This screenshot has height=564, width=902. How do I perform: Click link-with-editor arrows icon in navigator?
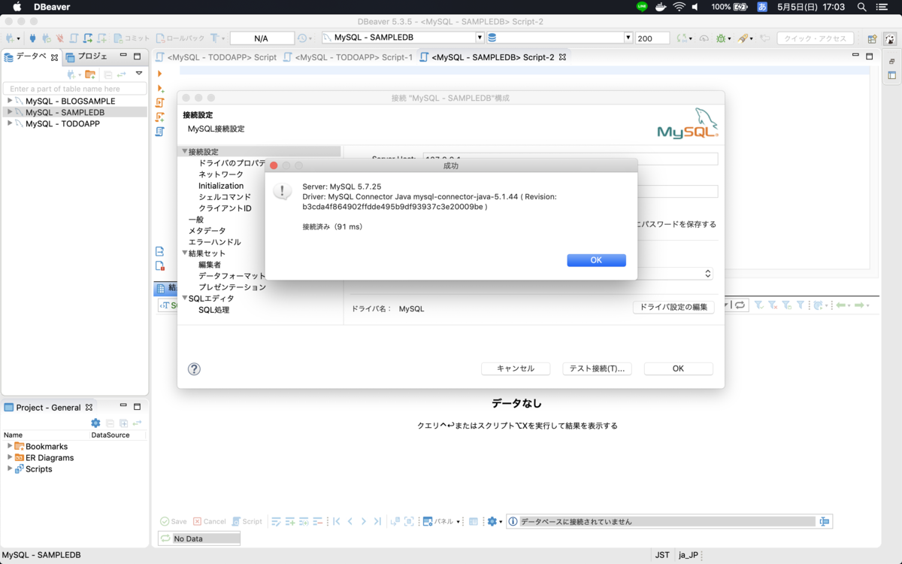(x=121, y=74)
